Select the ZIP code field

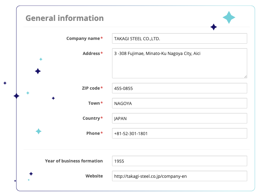click(179, 88)
